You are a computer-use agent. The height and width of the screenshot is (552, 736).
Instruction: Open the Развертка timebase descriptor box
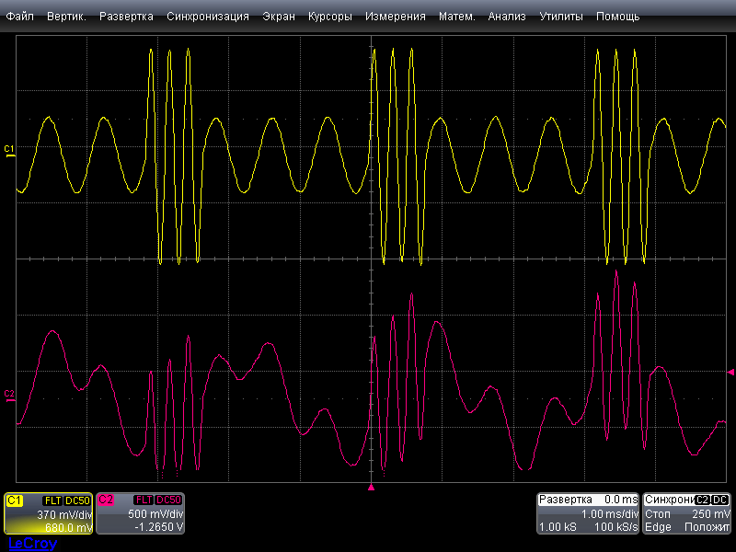click(588, 514)
